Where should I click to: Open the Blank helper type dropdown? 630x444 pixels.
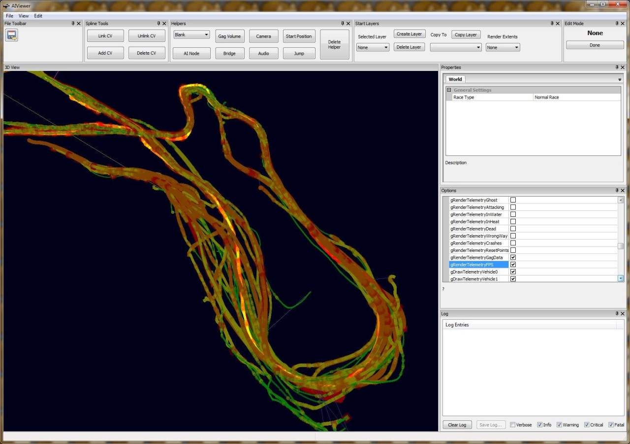tap(191, 35)
